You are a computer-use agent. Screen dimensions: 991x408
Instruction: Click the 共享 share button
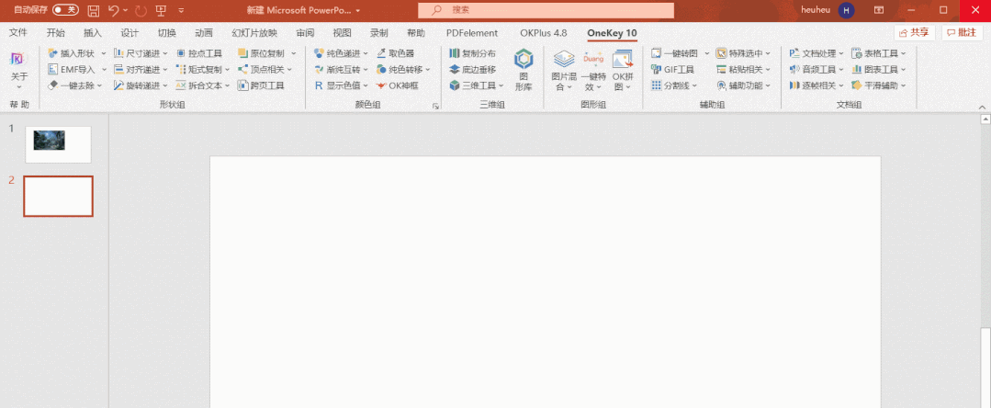point(914,32)
